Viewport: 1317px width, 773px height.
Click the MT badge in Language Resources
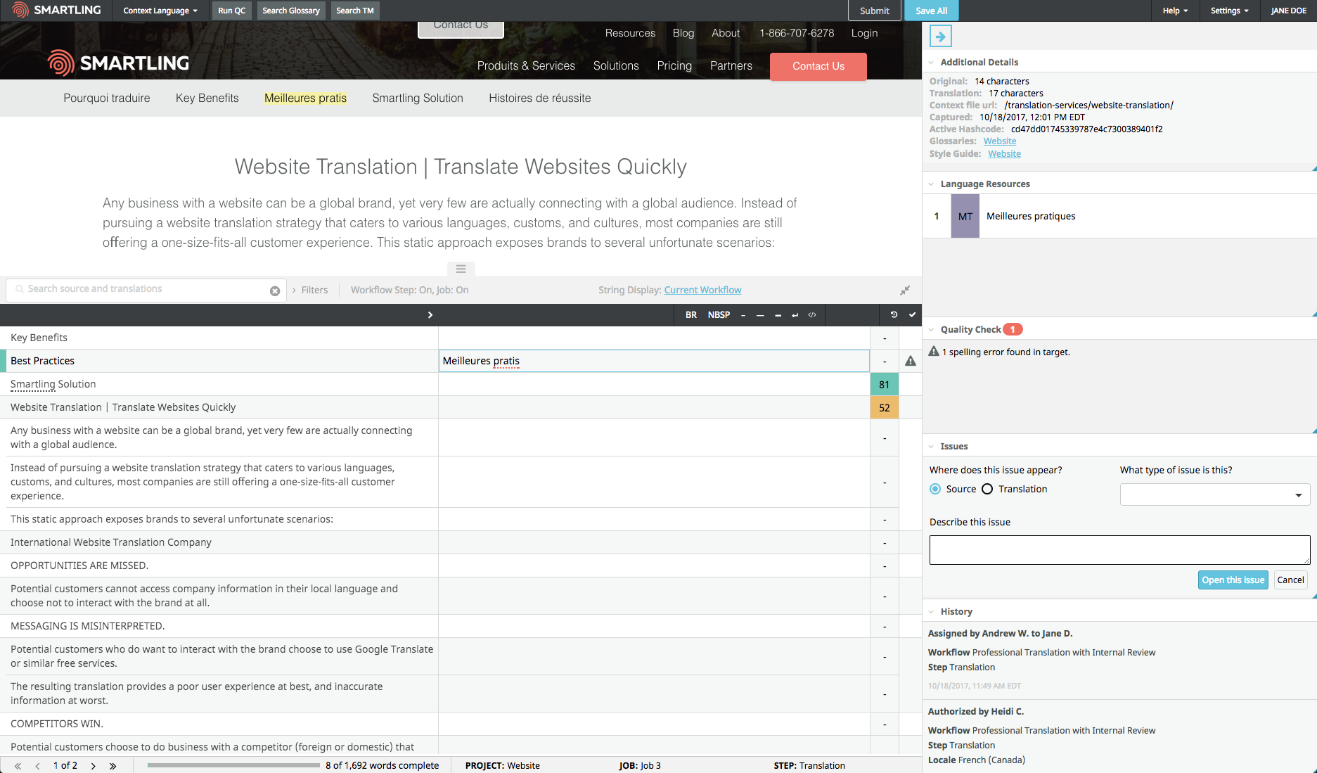click(965, 216)
